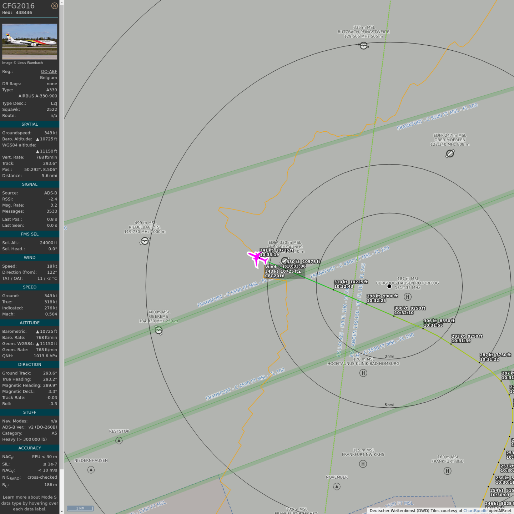Select the Frankfurt NW-KRHS heliport icon
The height and width of the screenshot is (514, 514).
point(363,464)
